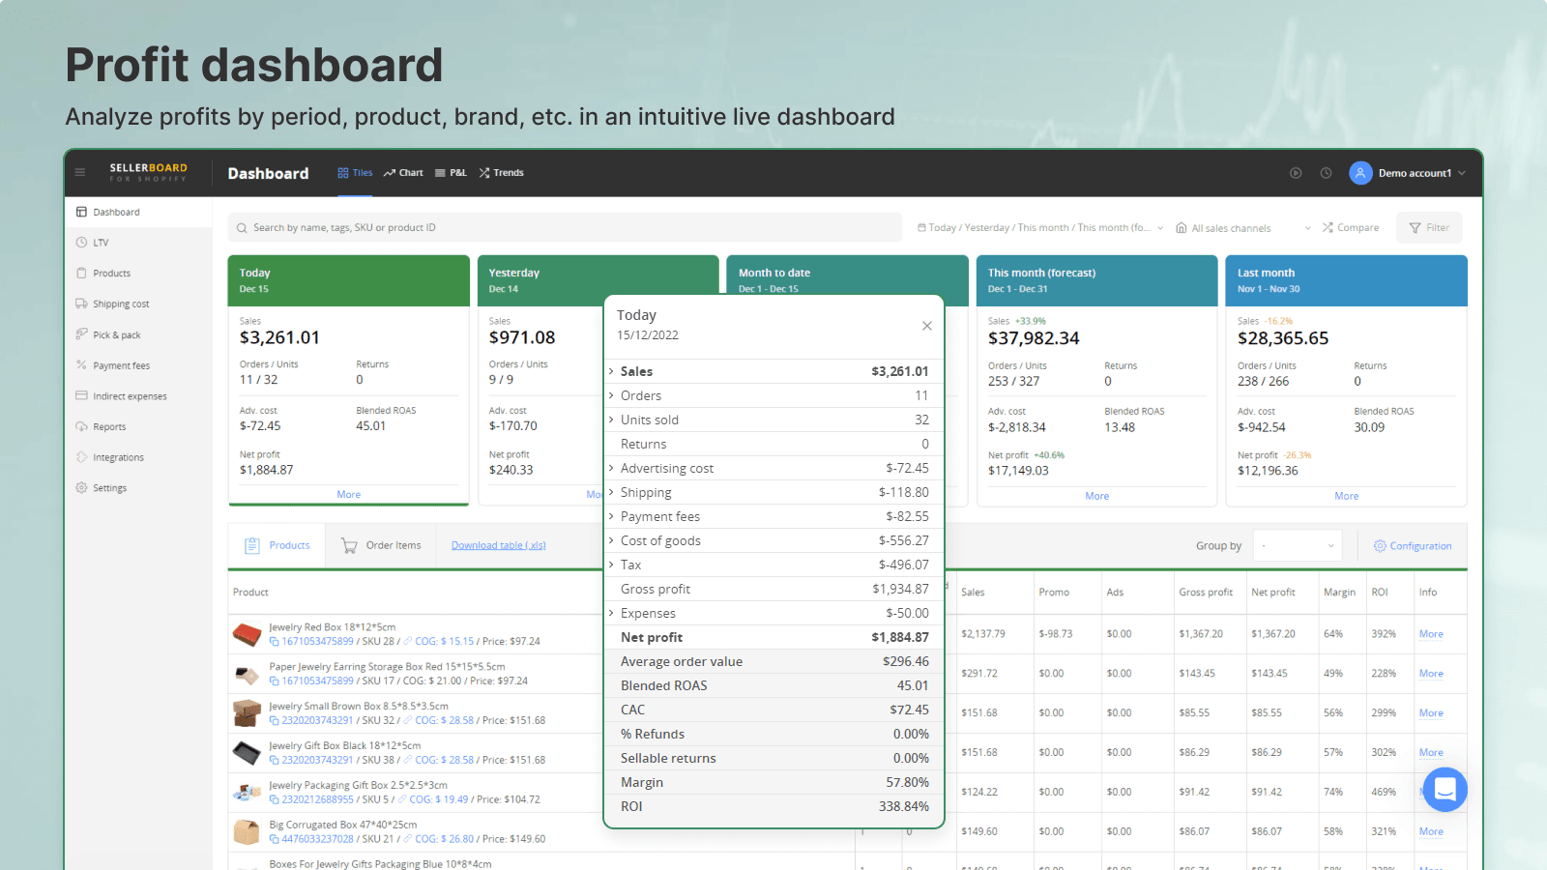Click the Download table (.xls) link
Image resolution: width=1547 pixels, height=870 pixels.
tap(498, 546)
